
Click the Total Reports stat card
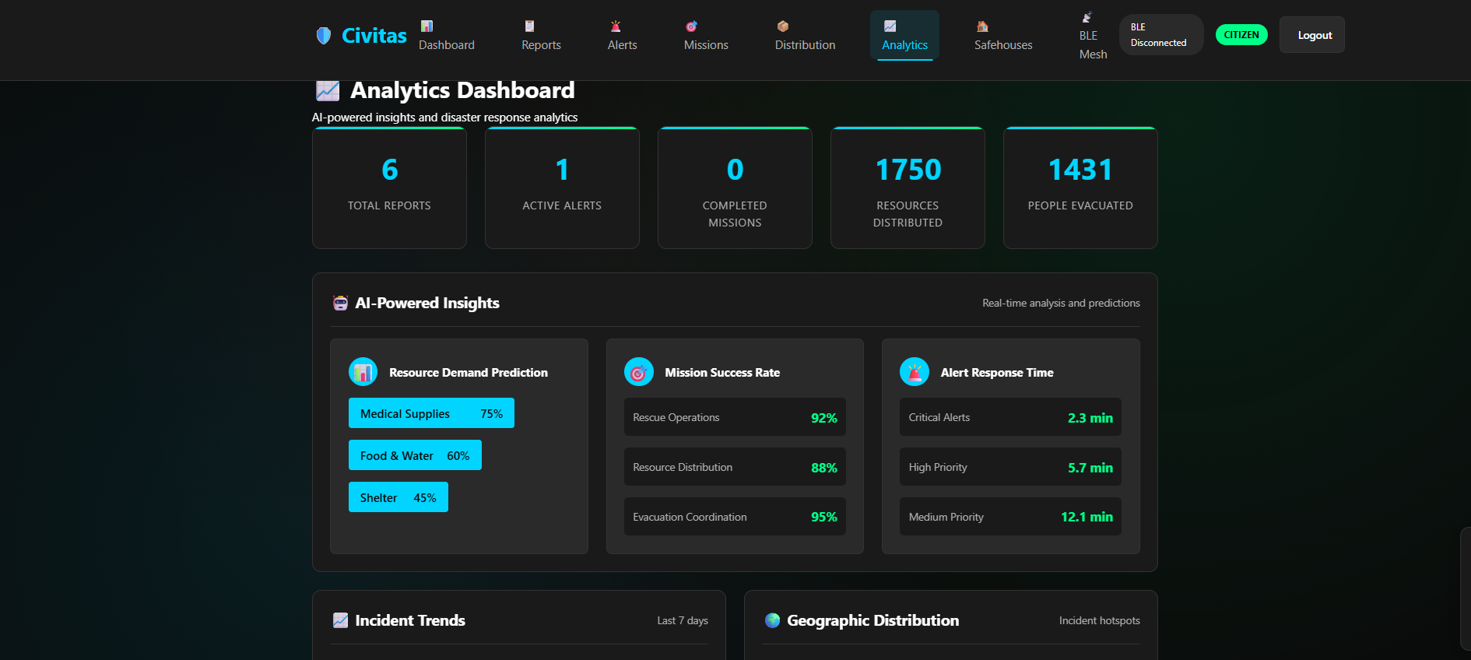(x=389, y=188)
